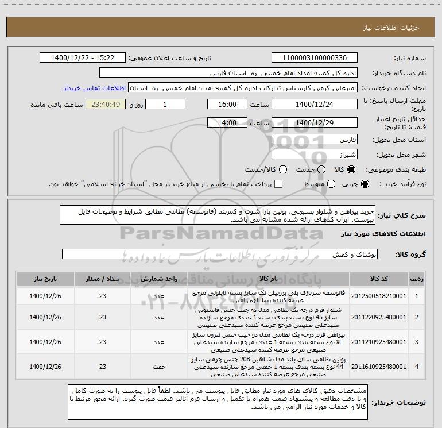442x428 pixels.
Task: Click the فانوسقه سربازی item name in row 1
Action: click(x=269, y=296)
